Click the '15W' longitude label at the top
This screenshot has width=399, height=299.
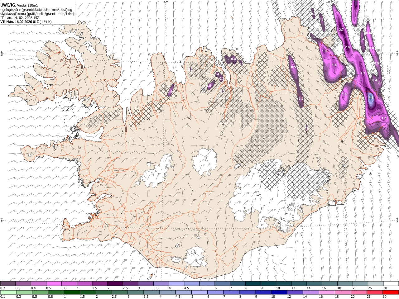point(330,2)
